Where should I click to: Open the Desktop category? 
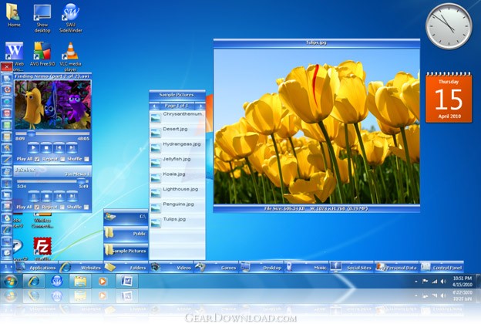tap(261, 268)
